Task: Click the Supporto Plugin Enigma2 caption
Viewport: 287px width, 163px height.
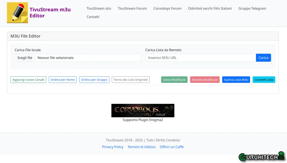Action: 143,120
